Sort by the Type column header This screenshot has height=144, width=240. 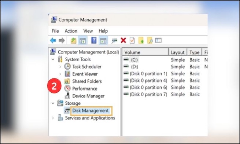click(x=195, y=52)
